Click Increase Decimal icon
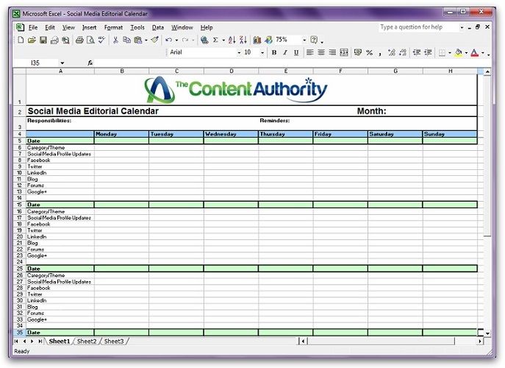505x368 pixels. click(392, 52)
